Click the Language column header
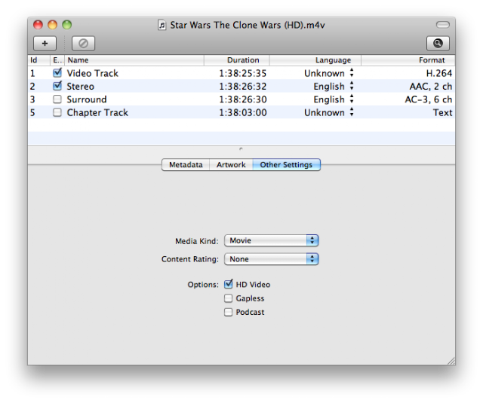Viewport: 483px width, 403px height. pos(315,60)
